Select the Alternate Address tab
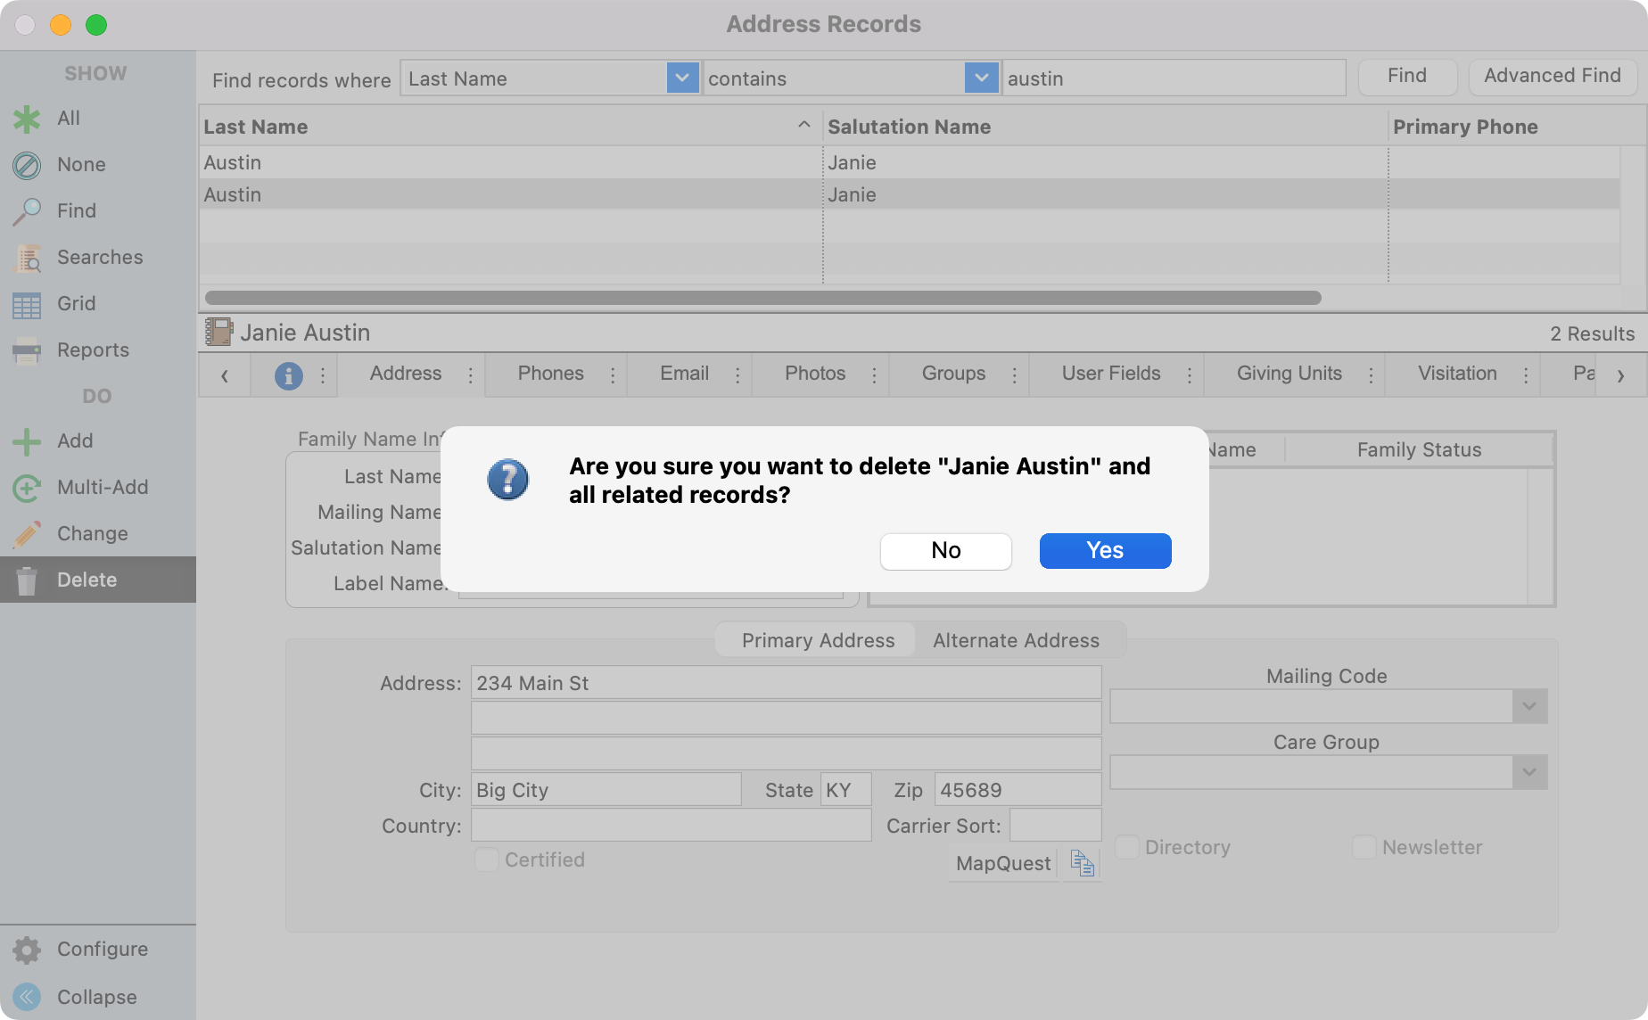This screenshot has width=1648, height=1020. (x=1016, y=640)
